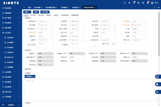161x107 pixels.
Task: Open the 订单类型 dropdown
Action: [x=139, y=21]
